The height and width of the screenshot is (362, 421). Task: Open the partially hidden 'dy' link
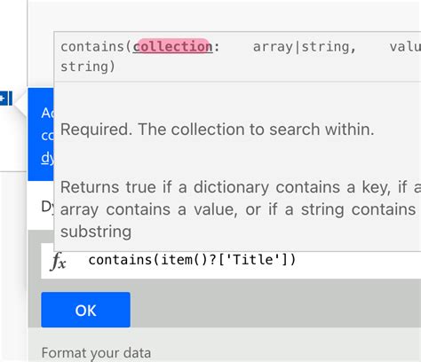pos(47,159)
